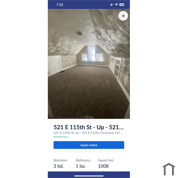This screenshot has width=178, height=178.
Task: Click the ceiling light in the photo
Action: click(80, 35)
